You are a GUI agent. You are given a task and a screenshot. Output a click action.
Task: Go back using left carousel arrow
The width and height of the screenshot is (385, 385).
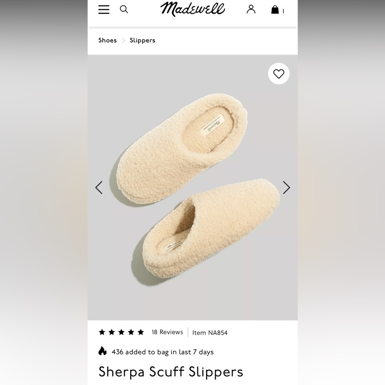99,187
